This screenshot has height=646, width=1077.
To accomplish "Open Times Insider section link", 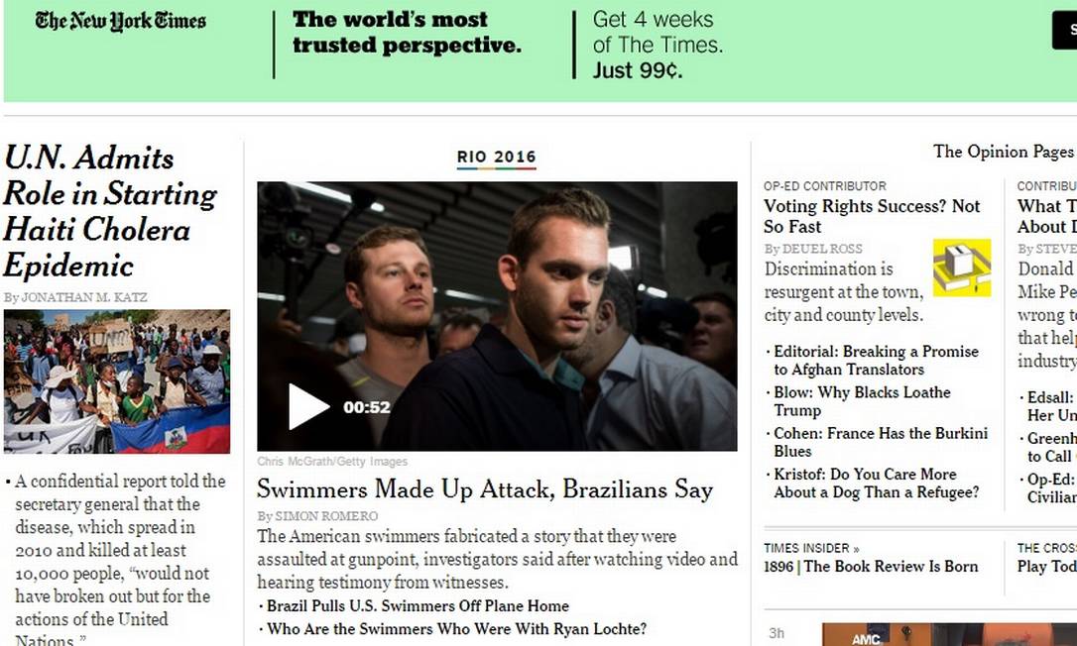I will click(811, 548).
